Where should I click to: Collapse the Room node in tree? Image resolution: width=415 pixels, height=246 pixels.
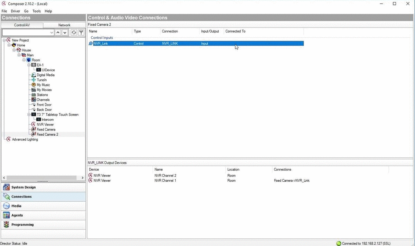[x=24, y=60]
